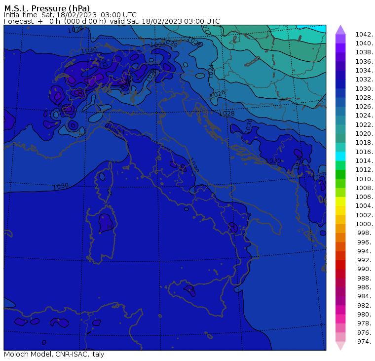
Task: Click the 1000. legend label
Action: 364,224
